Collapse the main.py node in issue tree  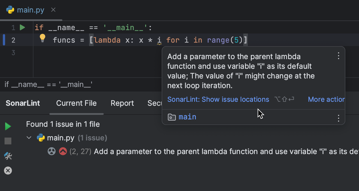(x=29, y=138)
